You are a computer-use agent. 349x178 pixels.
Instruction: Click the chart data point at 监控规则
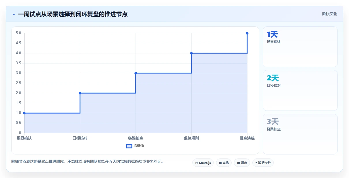tap(192, 53)
